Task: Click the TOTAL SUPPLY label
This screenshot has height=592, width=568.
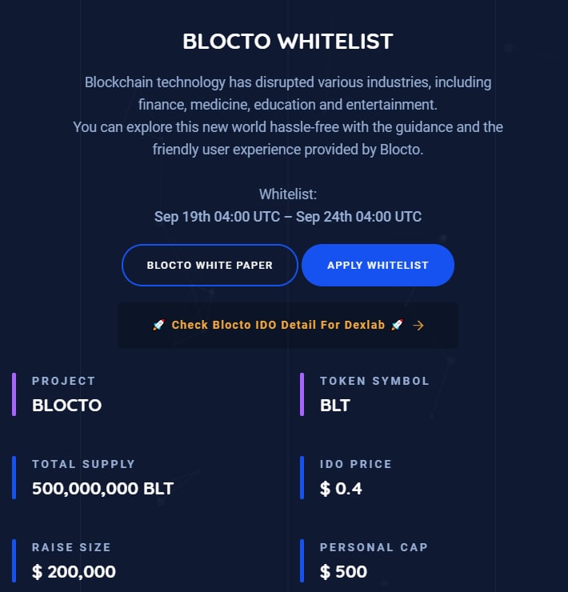Action: pyautogui.click(x=83, y=464)
